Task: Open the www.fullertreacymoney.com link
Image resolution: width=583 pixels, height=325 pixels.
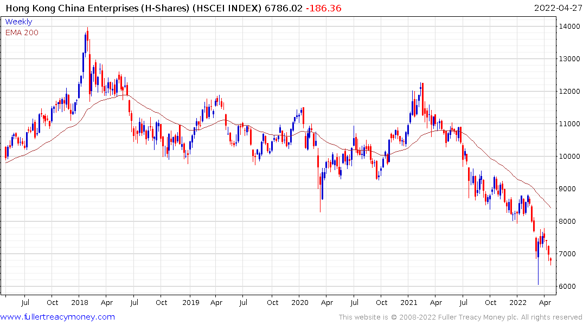Action: (57, 317)
